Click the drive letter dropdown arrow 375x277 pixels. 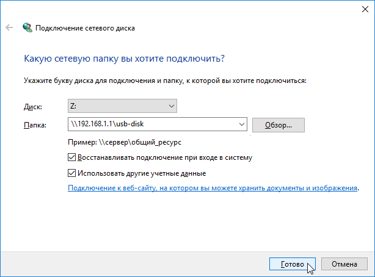pyautogui.click(x=170, y=106)
